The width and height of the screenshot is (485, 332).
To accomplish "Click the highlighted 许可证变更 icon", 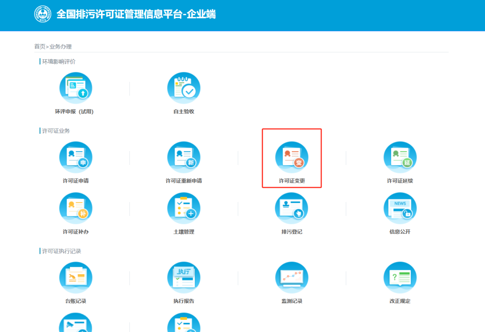I will (291, 158).
